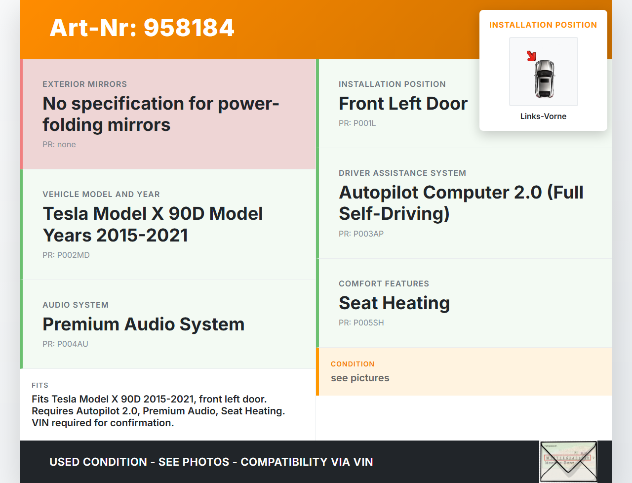Screen dimensions: 632x483
Task: Click the PR: P004AU code
Action: (x=65, y=344)
